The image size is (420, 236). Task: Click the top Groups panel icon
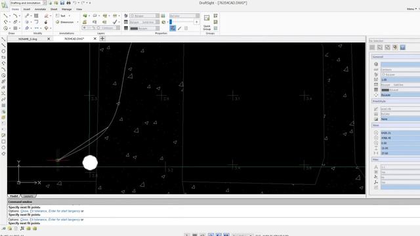[216, 16]
